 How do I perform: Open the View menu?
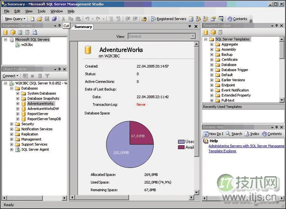click(29, 11)
